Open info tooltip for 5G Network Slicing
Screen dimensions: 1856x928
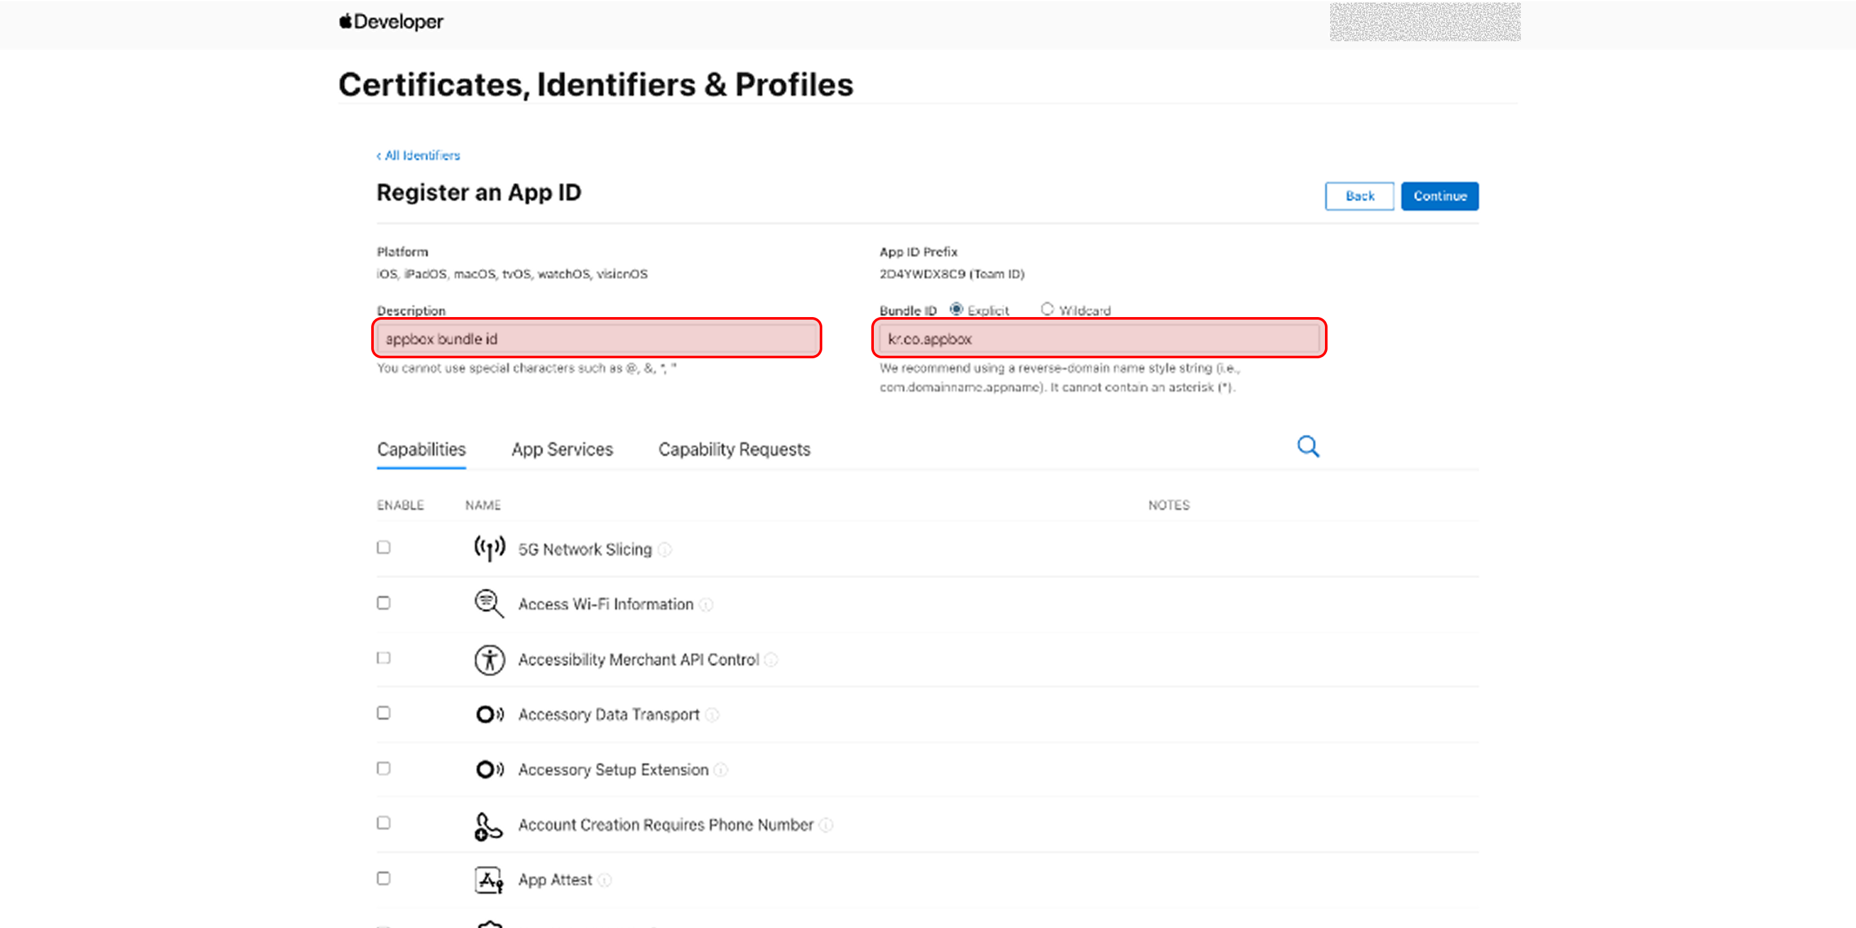tap(665, 550)
